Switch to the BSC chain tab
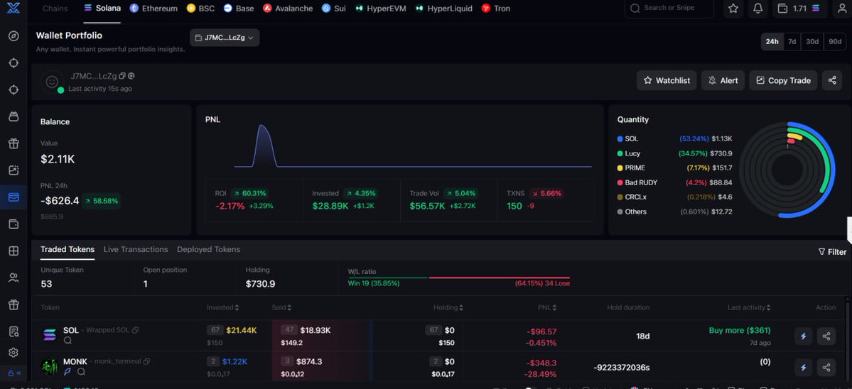 pos(200,9)
